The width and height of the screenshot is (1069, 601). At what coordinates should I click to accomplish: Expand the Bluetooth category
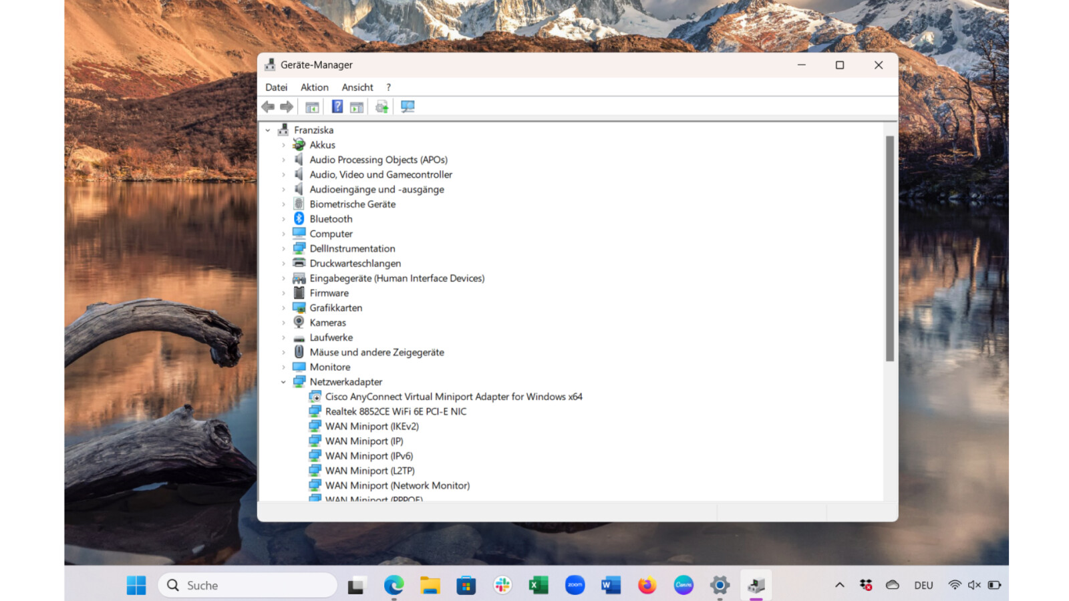pos(283,219)
